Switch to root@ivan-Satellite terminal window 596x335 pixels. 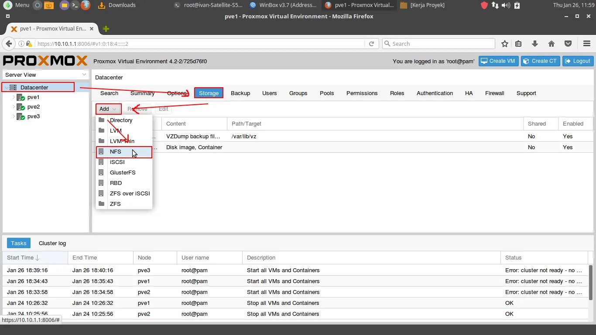(208, 5)
